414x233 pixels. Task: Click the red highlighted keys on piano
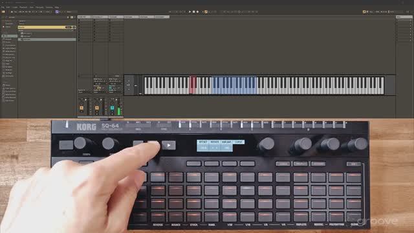tap(193, 85)
